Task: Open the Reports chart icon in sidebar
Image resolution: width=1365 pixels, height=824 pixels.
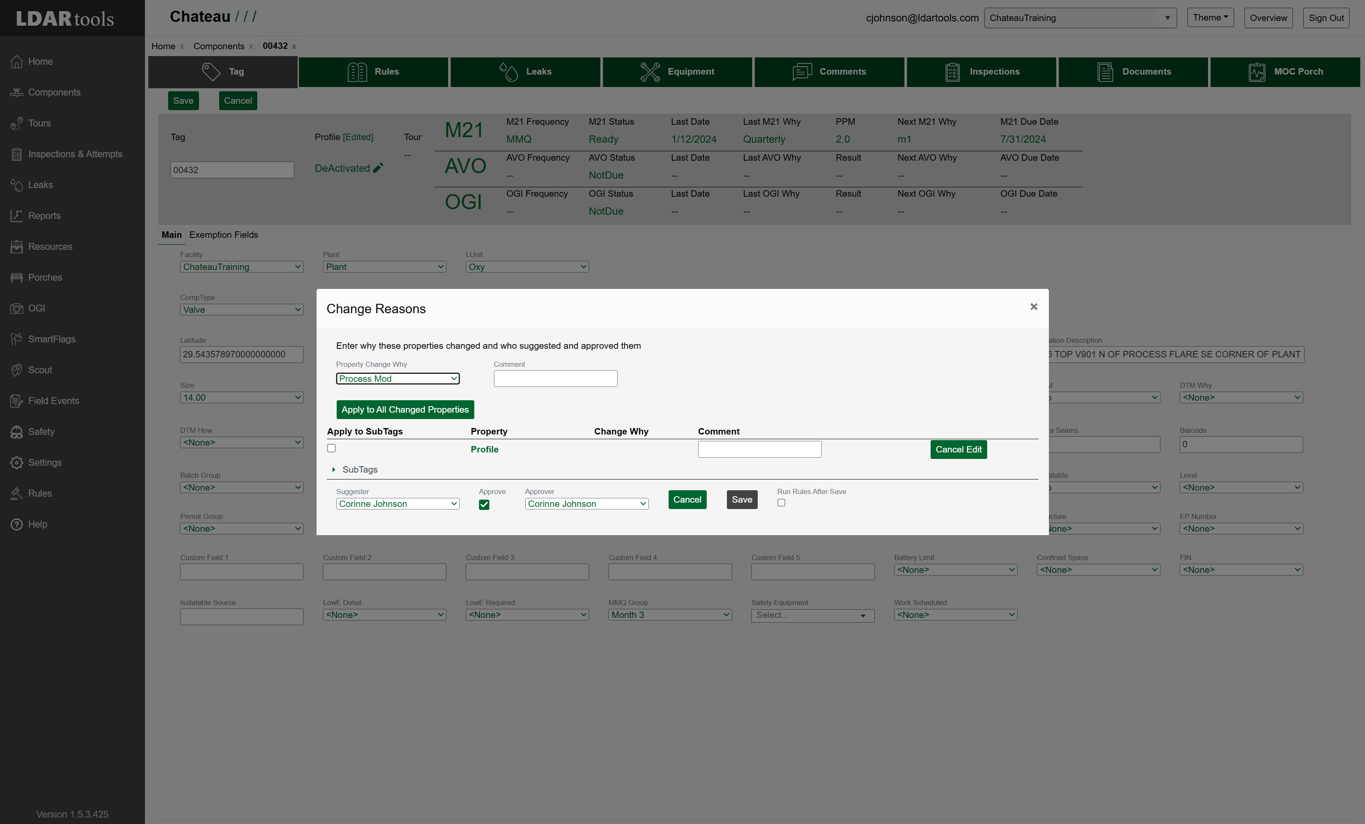Action: pos(17,216)
